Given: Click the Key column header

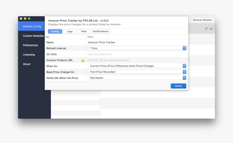Looking at the screenshot, I should (48, 37).
